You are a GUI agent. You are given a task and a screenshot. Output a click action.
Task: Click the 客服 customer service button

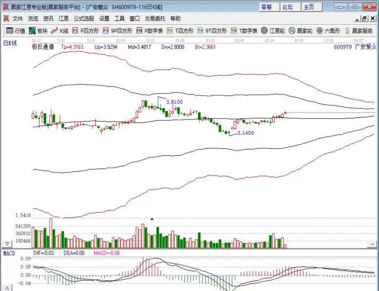click(270, 7)
